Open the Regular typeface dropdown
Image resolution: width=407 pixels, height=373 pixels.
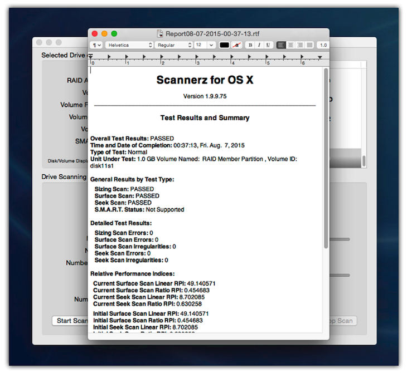(174, 45)
